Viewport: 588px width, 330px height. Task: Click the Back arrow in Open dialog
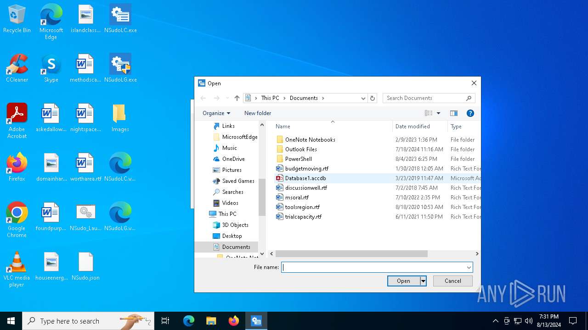[x=203, y=98]
